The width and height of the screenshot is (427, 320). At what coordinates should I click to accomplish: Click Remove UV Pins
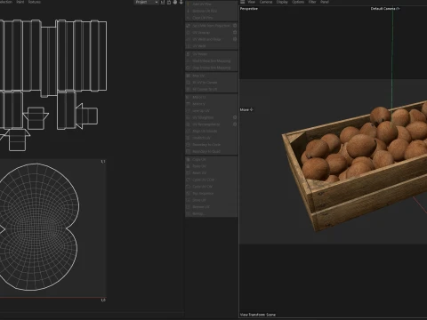211,11
